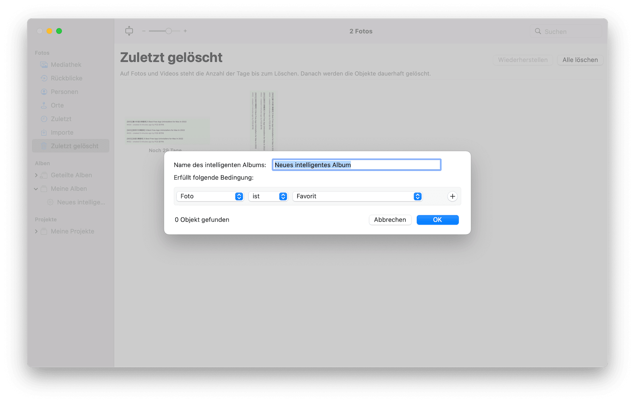Click the minus zoom-out icon
The width and height of the screenshot is (635, 403).
(x=144, y=31)
